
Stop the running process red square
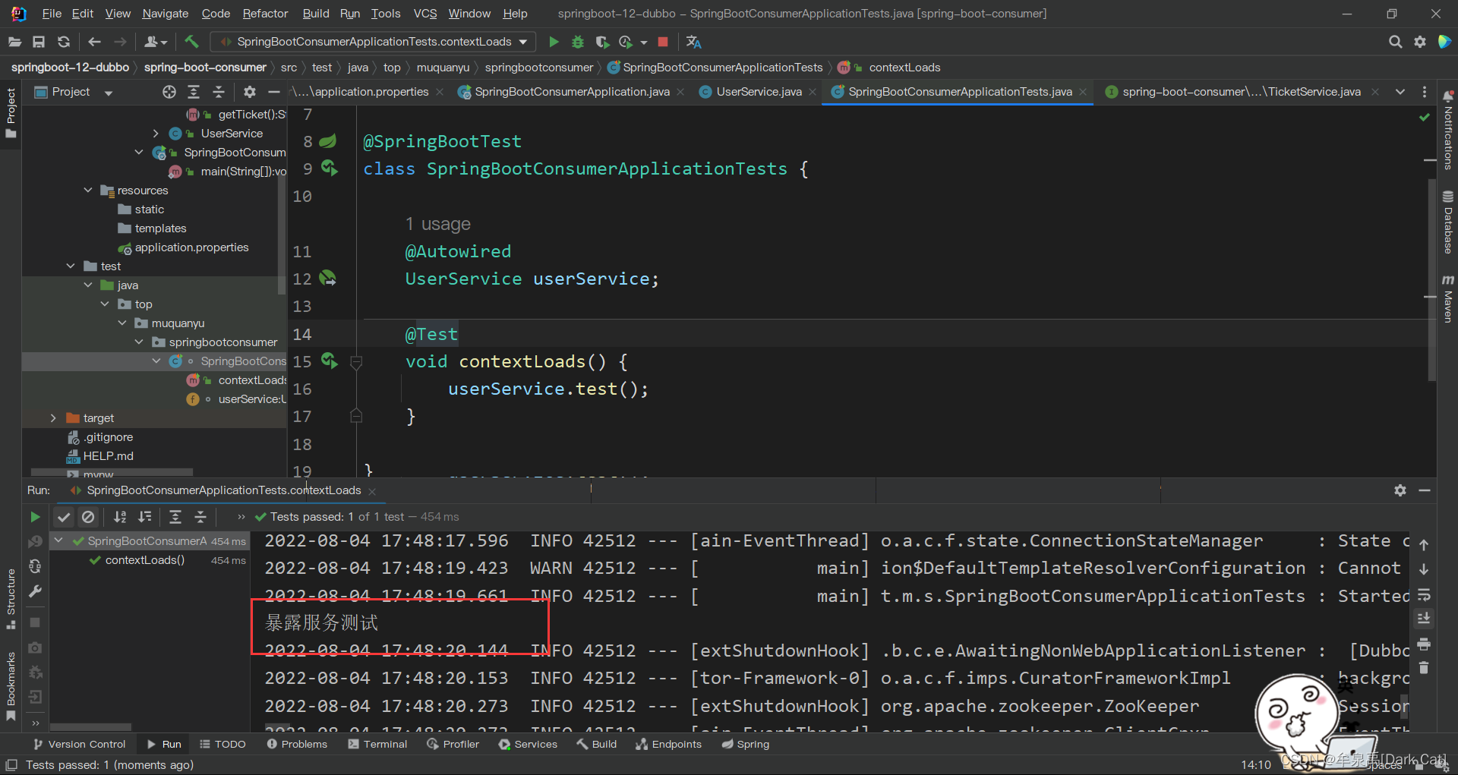coord(663,42)
